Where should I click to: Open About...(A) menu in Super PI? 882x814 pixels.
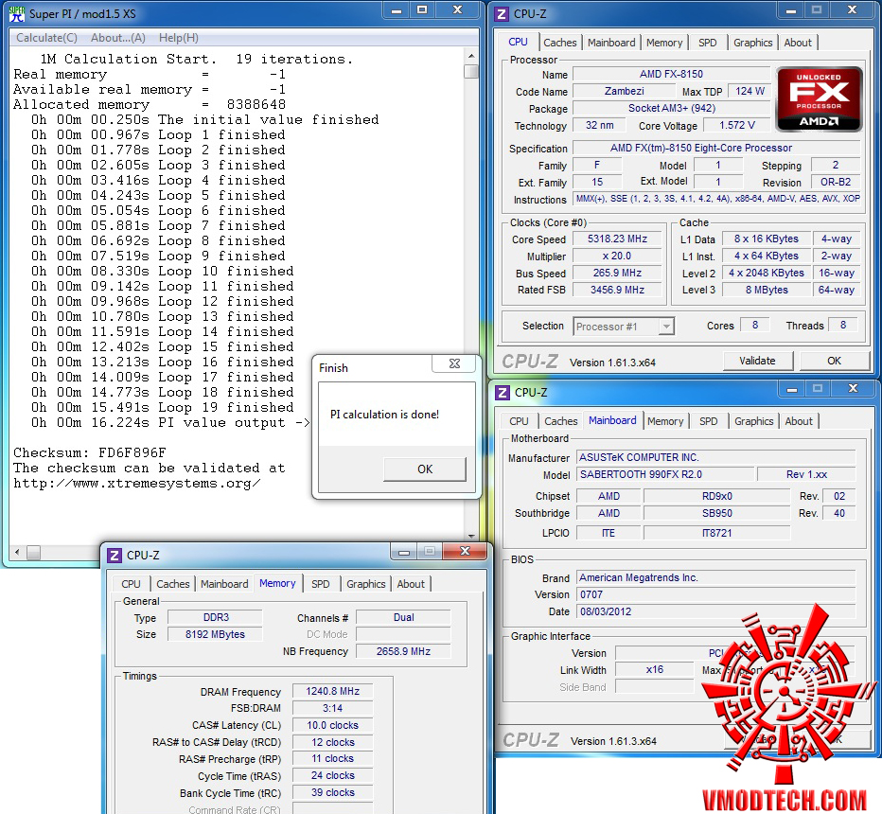coord(118,38)
